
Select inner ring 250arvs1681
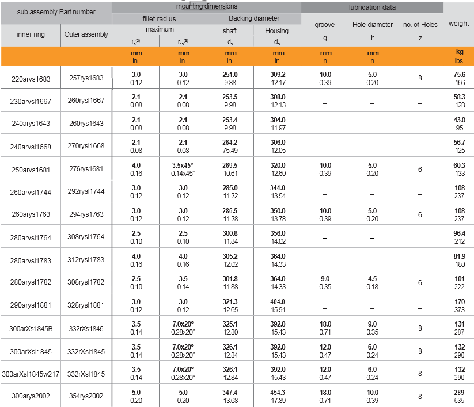(x=31, y=169)
